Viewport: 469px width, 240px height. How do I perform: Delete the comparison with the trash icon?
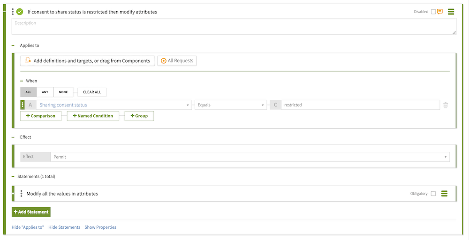pos(446,105)
